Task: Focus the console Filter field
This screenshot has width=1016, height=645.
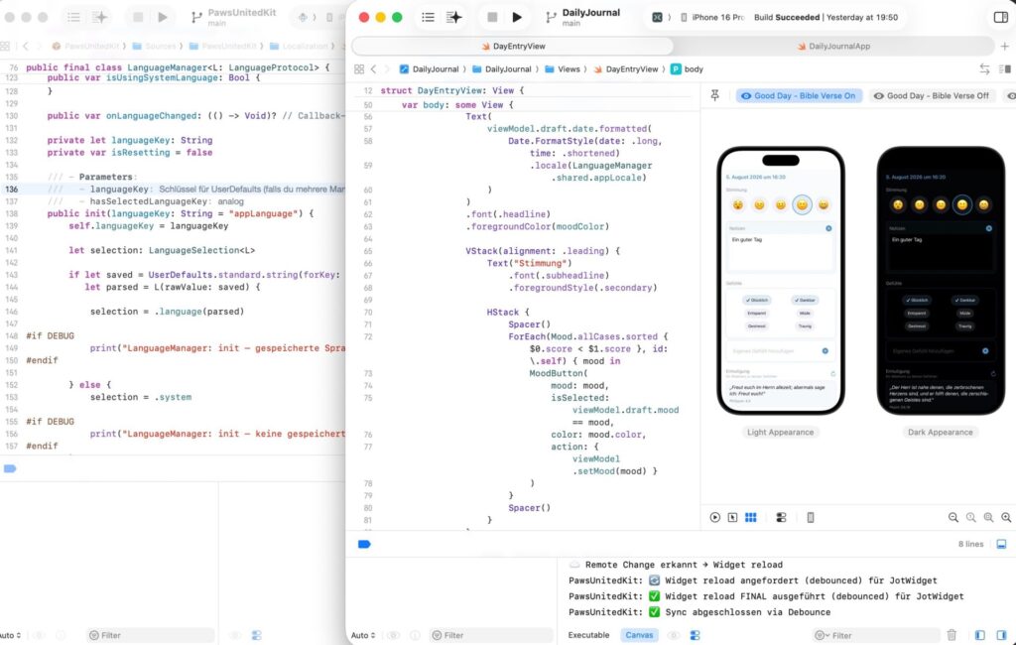Action: [875, 635]
